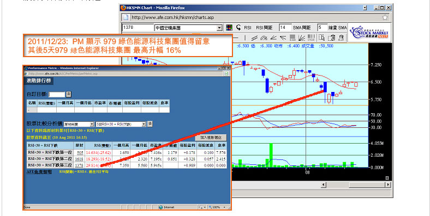Click the stock code field showing 1378

tap(138, 27)
